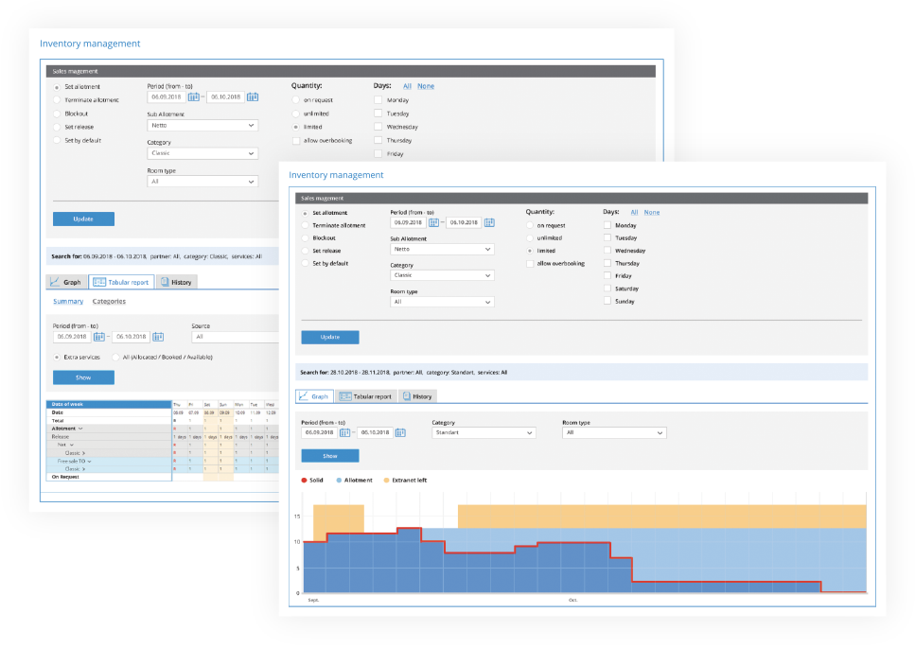Click Graph tab chart icon in back window
Image resolution: width=915 pixels, height=648 pixels.
pyautogui.click(x=55, y=282)
